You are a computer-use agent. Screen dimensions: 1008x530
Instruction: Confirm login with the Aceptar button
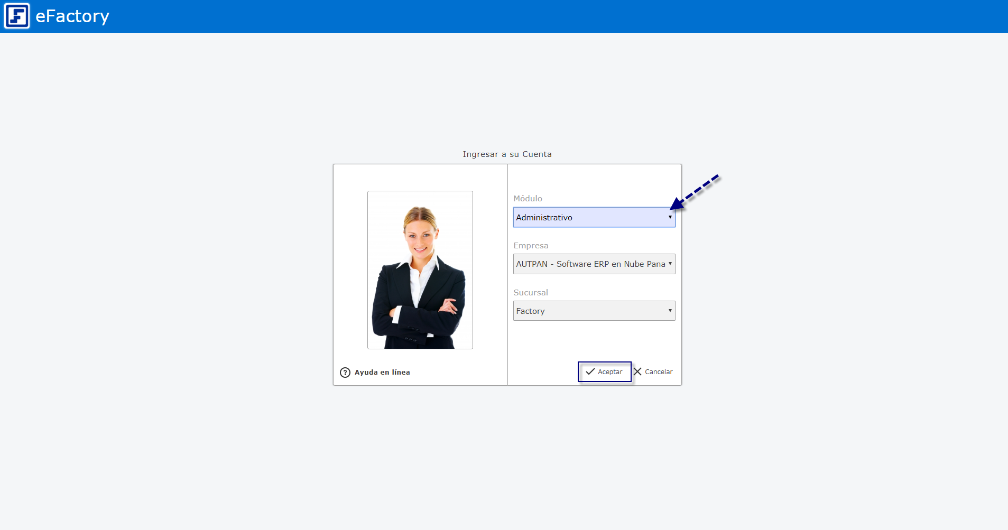tap(605, 371)
